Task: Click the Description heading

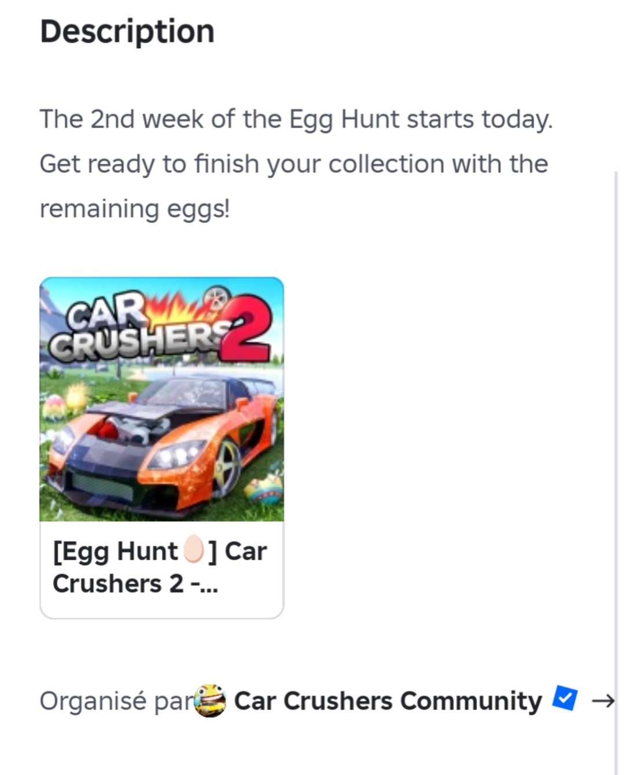Action: pyautogui.click(x=127, y=31)
